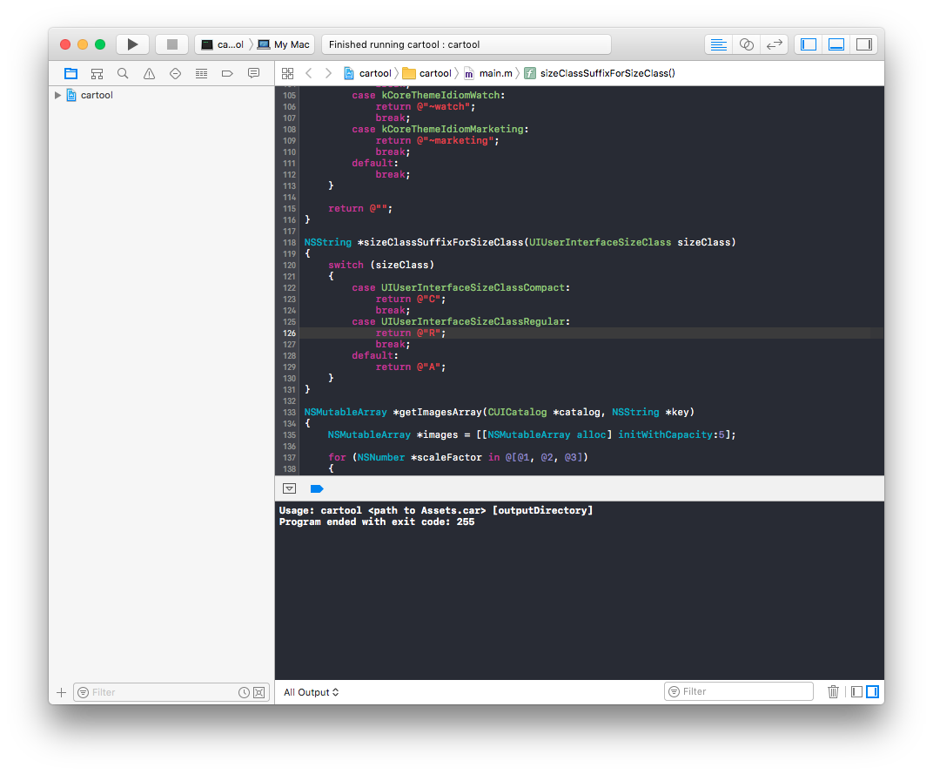Show the Debug navigator
This screenshot has height=774, width=933.
pos(201,74)
